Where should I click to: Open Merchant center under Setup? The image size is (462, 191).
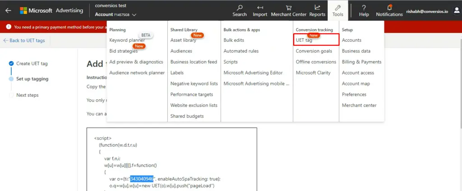click(x=359, y=105)
